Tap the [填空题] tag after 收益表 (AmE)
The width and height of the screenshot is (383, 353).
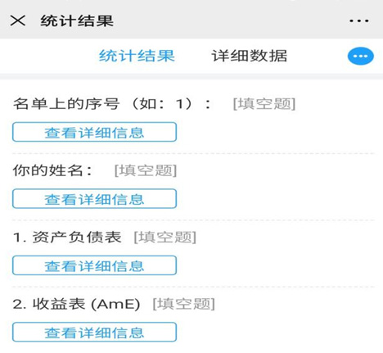pyautogui.click(x=183, y=304)
